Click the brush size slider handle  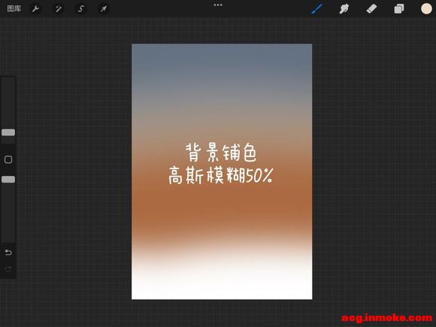8,132
